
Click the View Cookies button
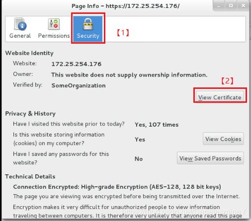(x=223, y=139)
